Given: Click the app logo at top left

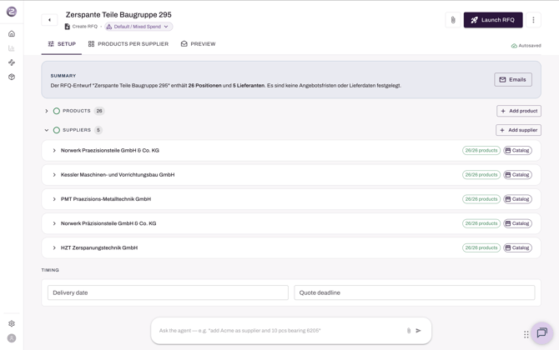Looking at the screenshot, I should tap(12, 12).
